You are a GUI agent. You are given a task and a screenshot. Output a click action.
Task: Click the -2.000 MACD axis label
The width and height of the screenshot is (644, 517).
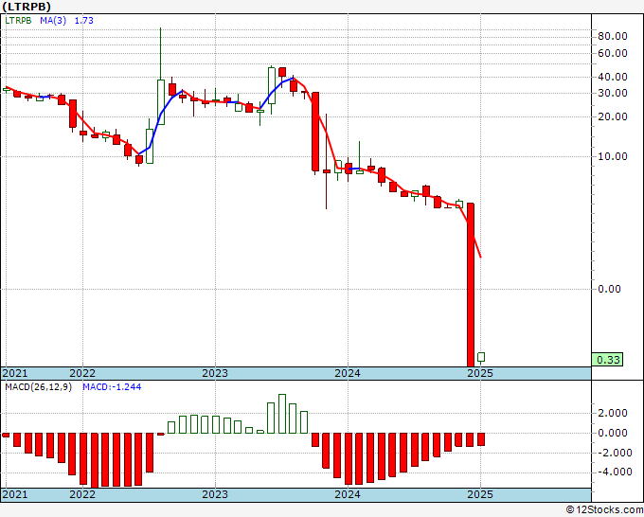click(x=614, y=453)
